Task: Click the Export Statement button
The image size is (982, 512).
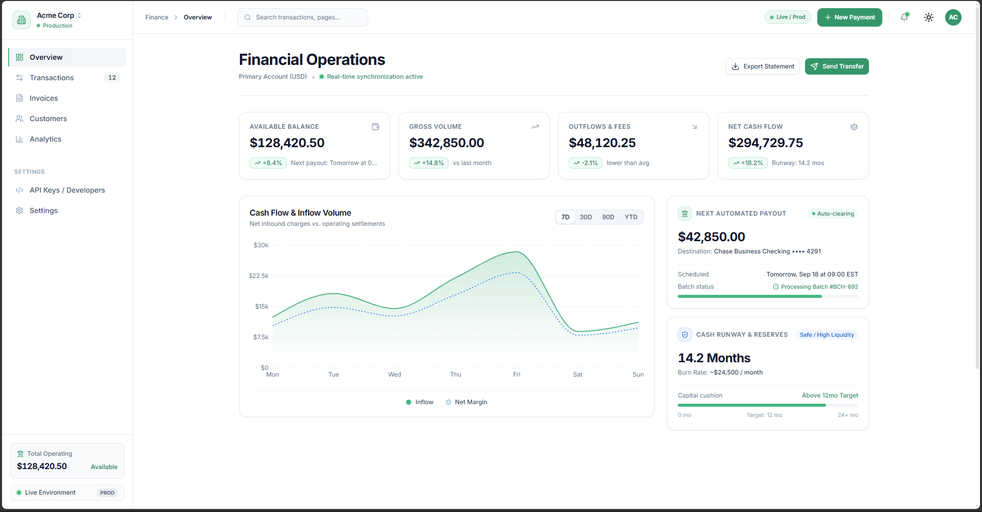Action: pos(763,66)
